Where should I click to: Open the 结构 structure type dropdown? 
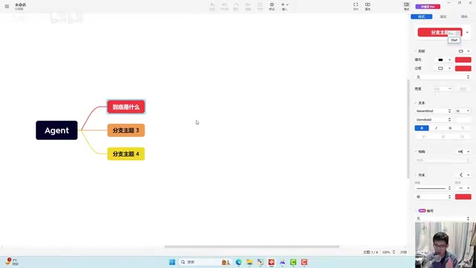464,152
